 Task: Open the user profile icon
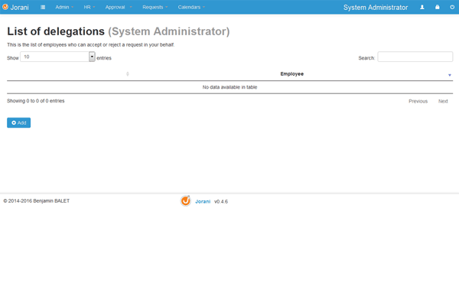click(x=422, y=7)
